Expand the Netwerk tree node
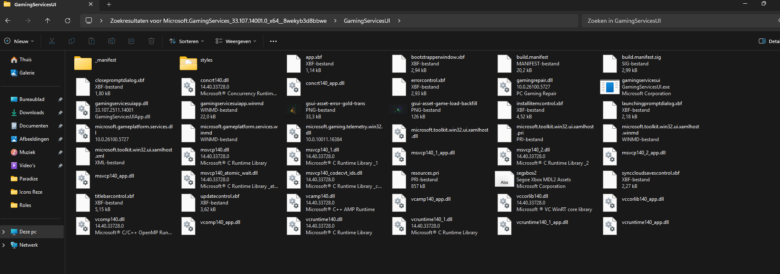 pos(4,245)
